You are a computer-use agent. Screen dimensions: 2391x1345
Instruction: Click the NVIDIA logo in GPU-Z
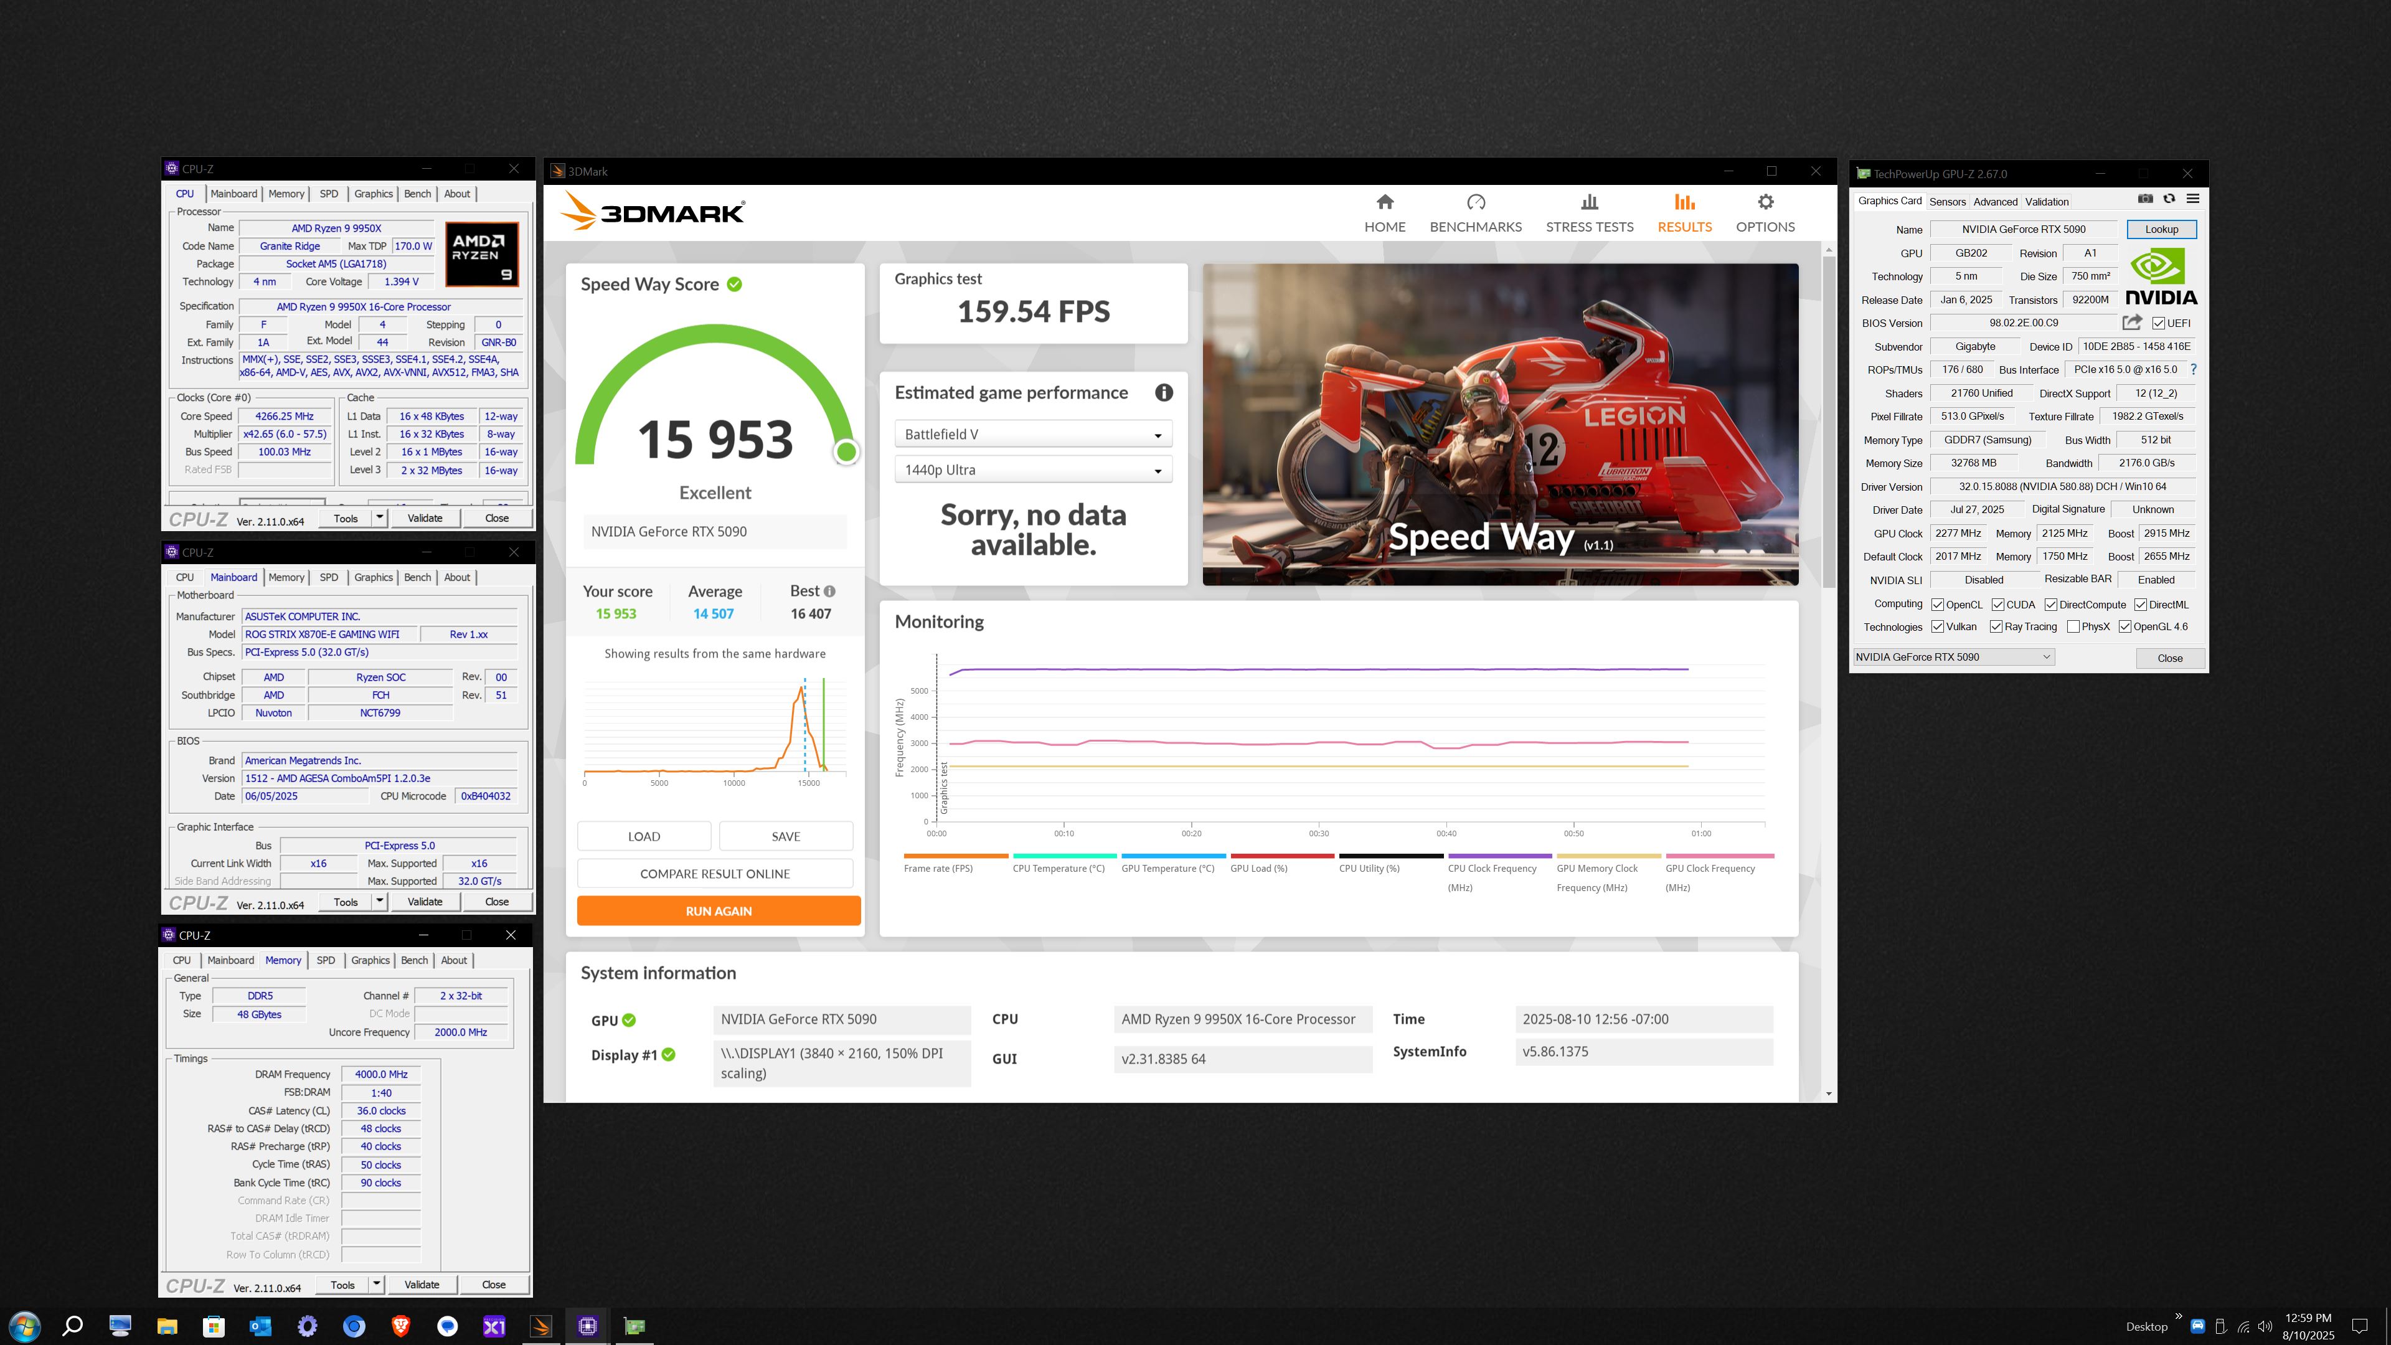(2161, 276)
